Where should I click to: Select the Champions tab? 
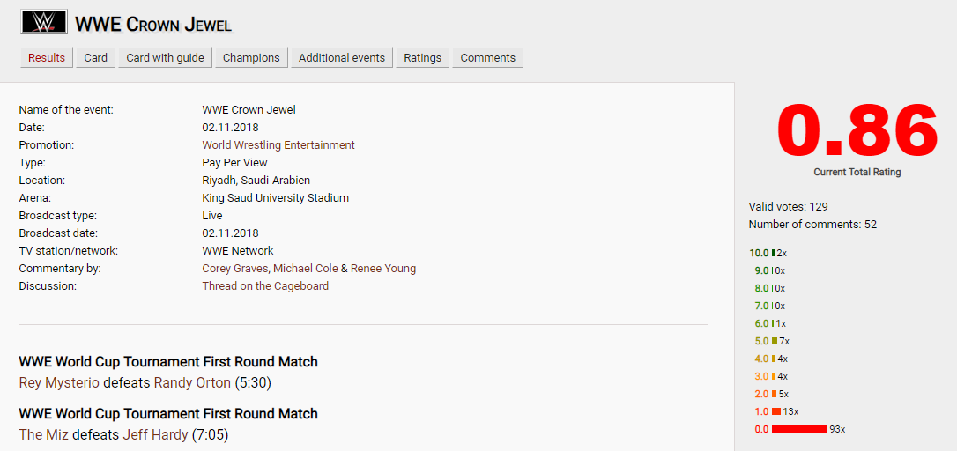[251, 58]
